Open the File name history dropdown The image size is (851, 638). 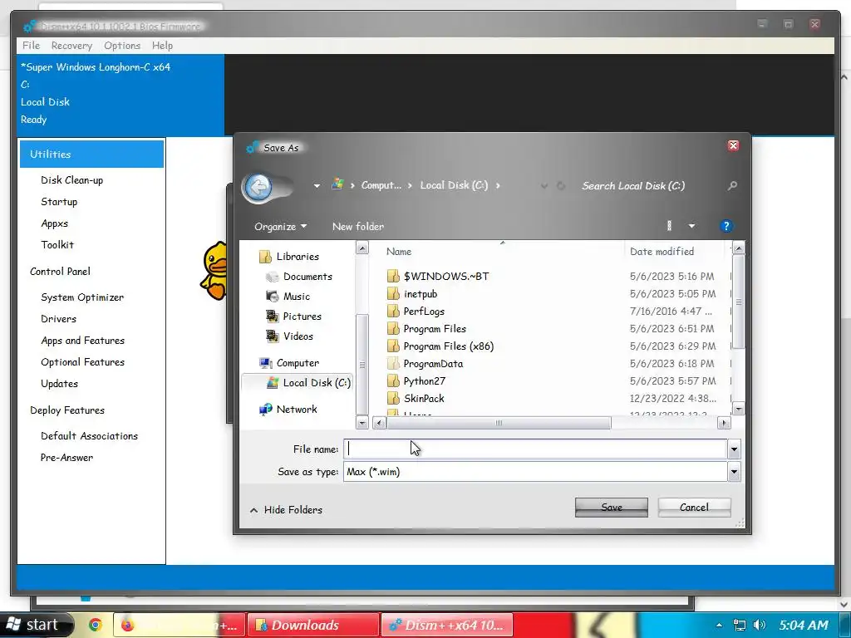pos(734,449)
